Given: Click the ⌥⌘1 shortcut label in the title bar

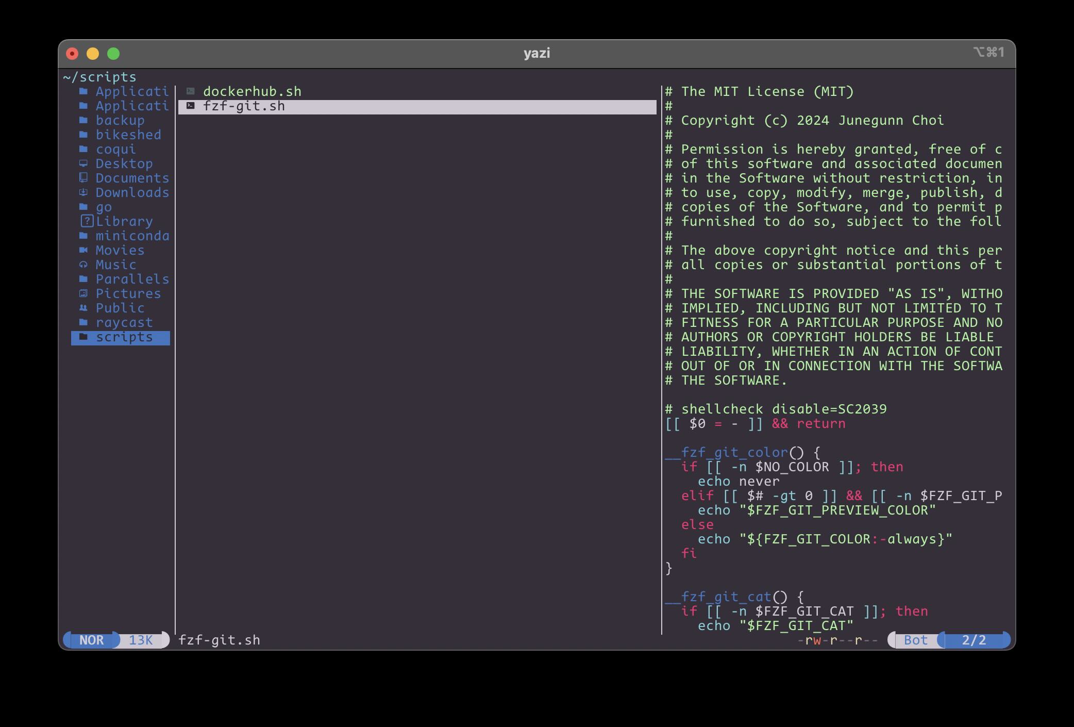Looking at the screenshot, I should (989, 52).
